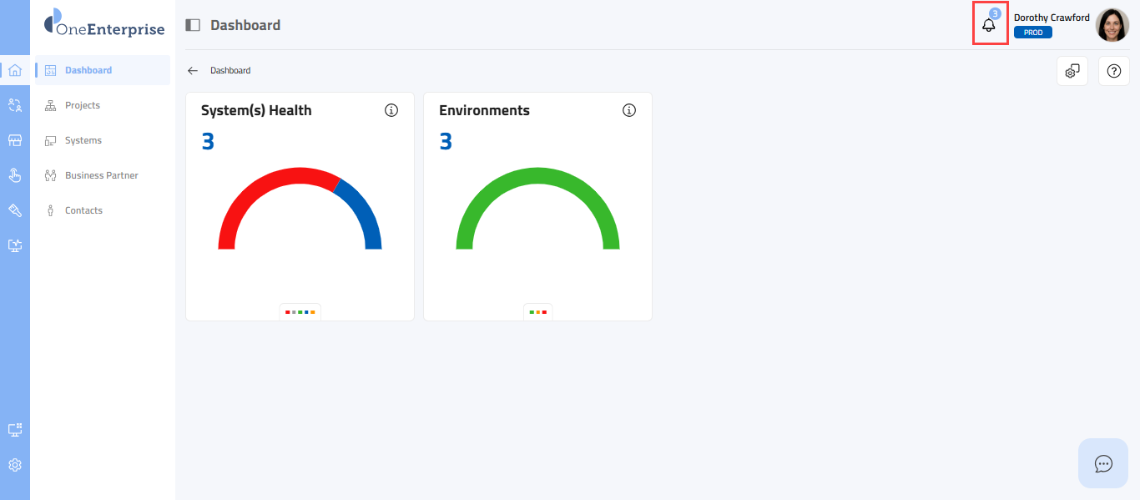Open the monitor activity icon in left rail

click(x=15, y=245)
